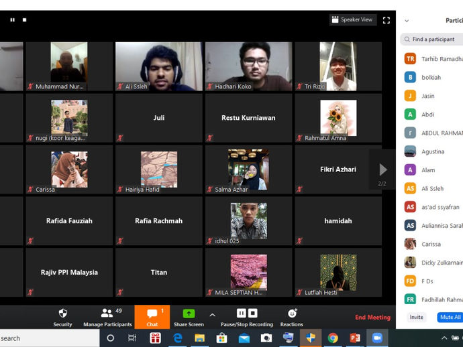Open Task View on taskbar

(x=132, y=338)
